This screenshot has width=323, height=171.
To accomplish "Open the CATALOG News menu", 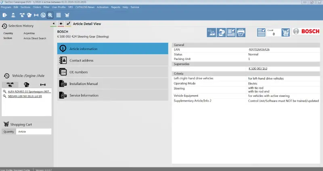I will click(x=85, y=7).
